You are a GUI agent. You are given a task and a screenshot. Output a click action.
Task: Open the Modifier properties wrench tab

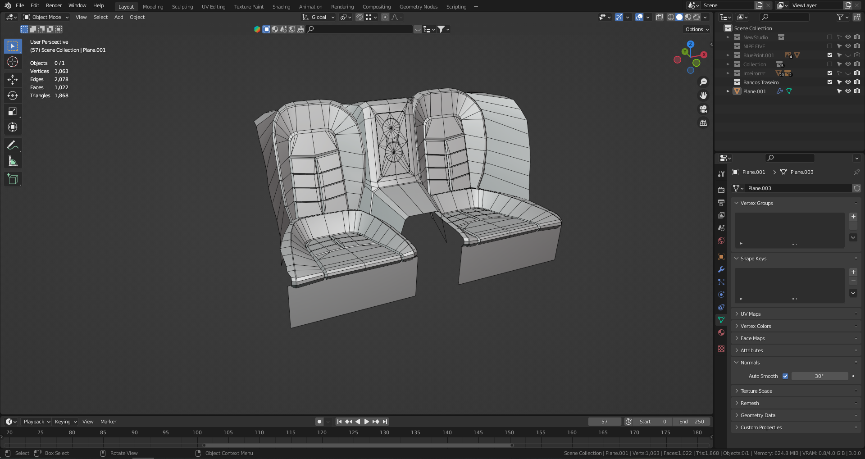tap(721, 269)
